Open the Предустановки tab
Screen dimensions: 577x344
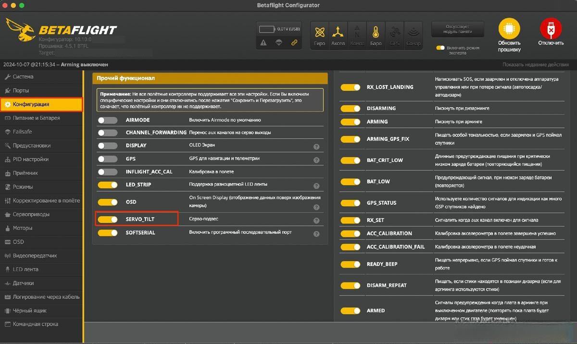coord(41,146)
